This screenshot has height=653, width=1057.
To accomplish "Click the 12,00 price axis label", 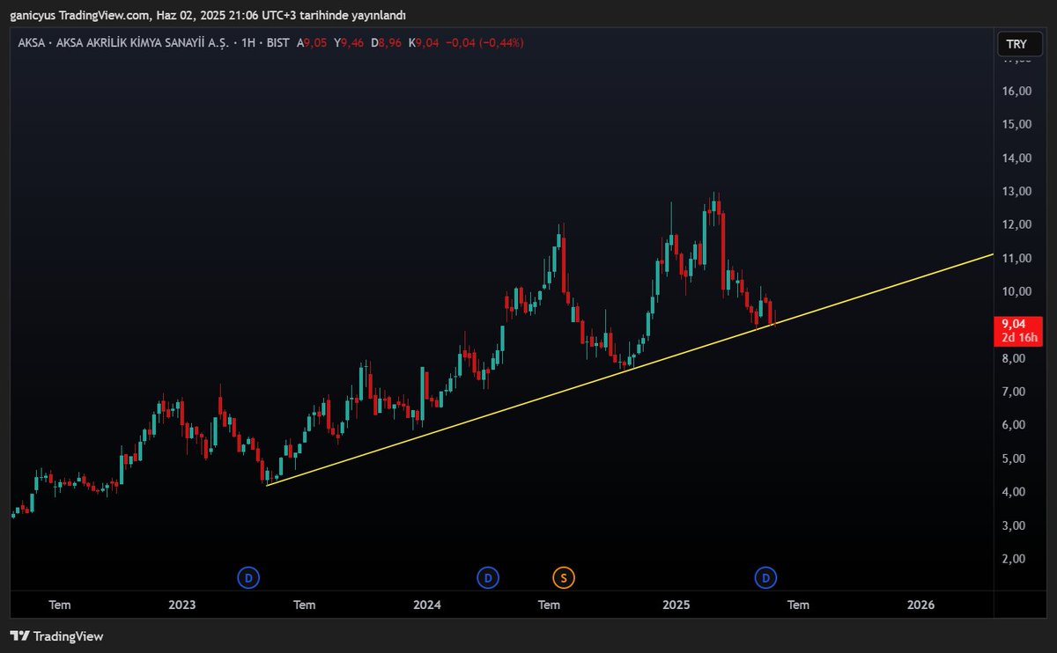I will (1016, 224).
